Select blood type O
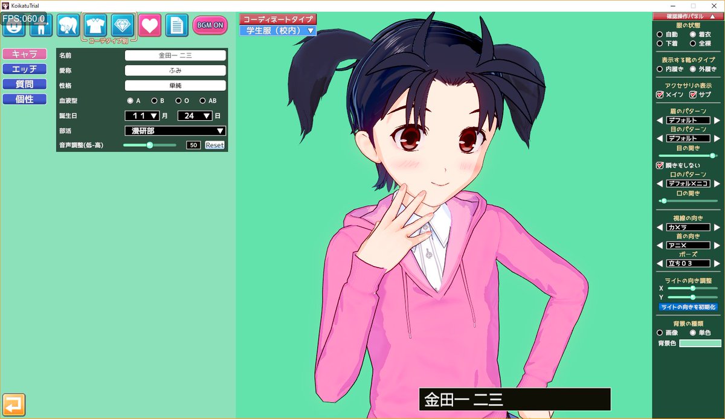725x419 pixels. pyautogui.click(x=178, y=100)
